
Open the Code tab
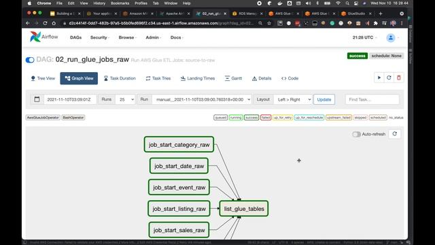coord(290,78)
